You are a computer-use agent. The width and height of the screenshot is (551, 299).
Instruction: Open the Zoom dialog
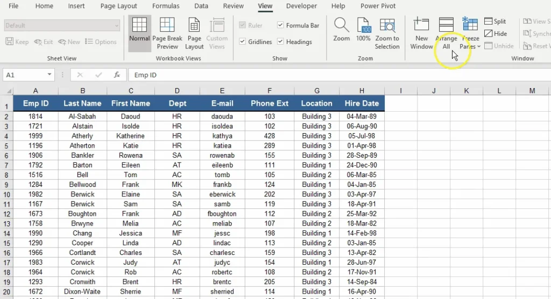pyautogui.click(x=341, y=30)
